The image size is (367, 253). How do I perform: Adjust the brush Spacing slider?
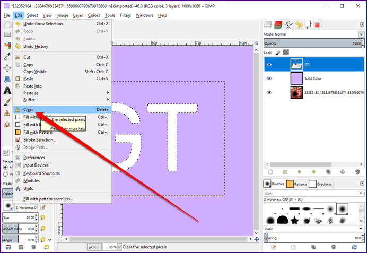coord(312,238)
